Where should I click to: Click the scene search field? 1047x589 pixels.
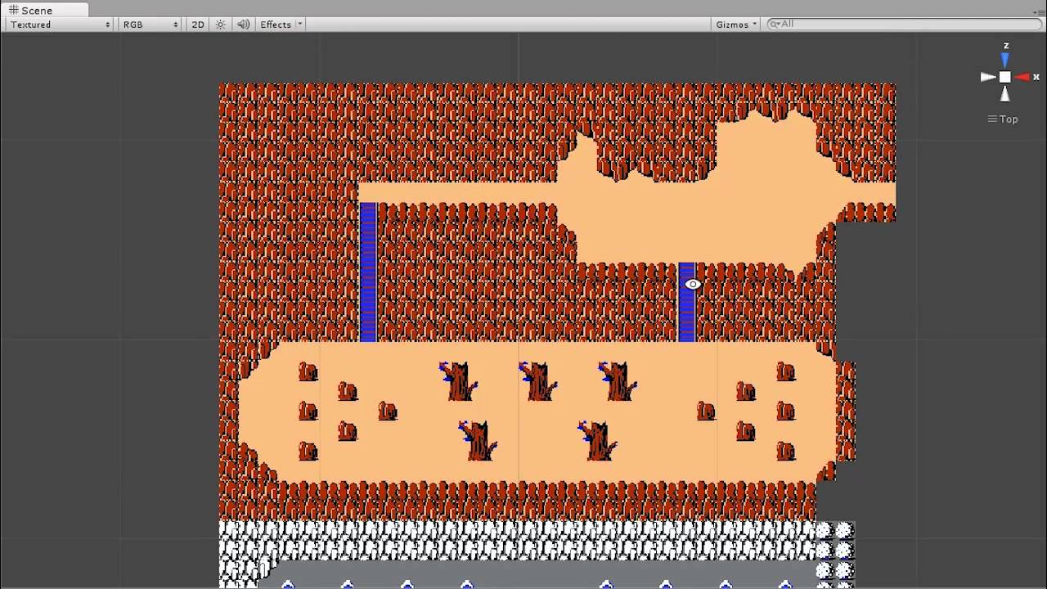tap(904, 24)
